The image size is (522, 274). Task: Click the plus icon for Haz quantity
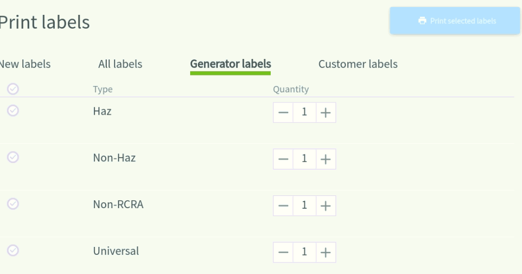point(326,113)
